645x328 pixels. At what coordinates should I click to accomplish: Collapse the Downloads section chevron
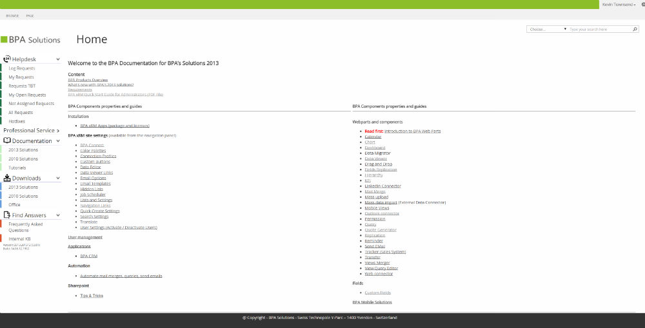(58, 178)
